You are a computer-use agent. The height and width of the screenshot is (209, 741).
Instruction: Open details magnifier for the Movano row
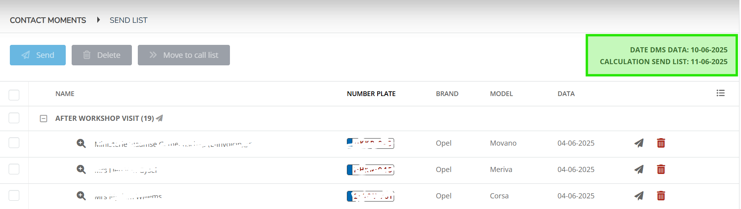coord(81,143)
